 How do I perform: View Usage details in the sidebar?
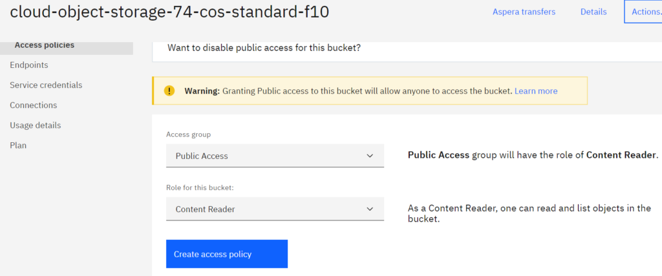click(36, 125)
